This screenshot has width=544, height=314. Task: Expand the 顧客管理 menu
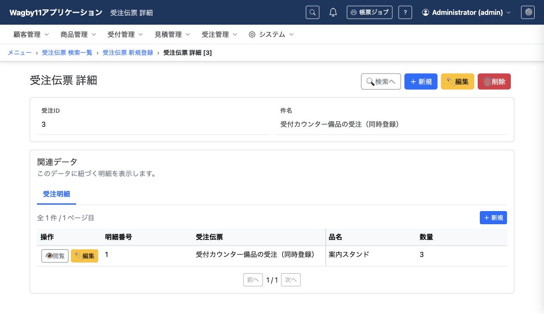31,34
